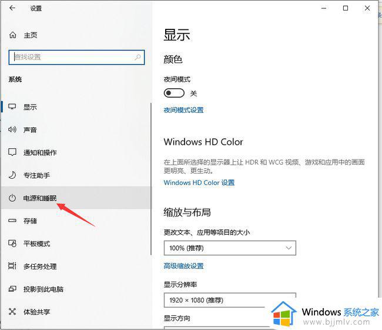The width and height of the screenshot is (382, 330).
Task: Open the 1920 × 1080 resolution dropdown
Action: [230, 300]
